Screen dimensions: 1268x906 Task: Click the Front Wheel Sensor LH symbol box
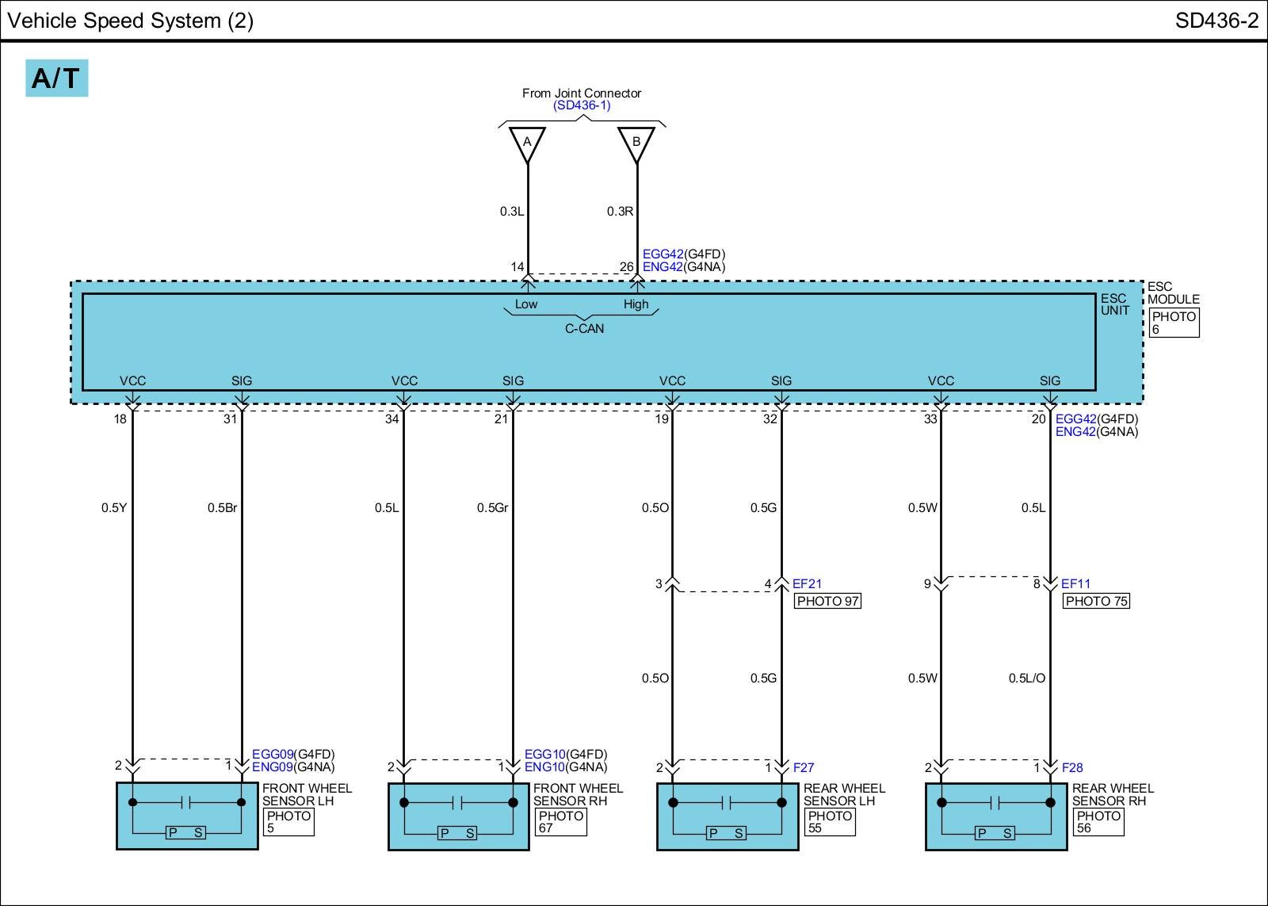pos(187,816)
